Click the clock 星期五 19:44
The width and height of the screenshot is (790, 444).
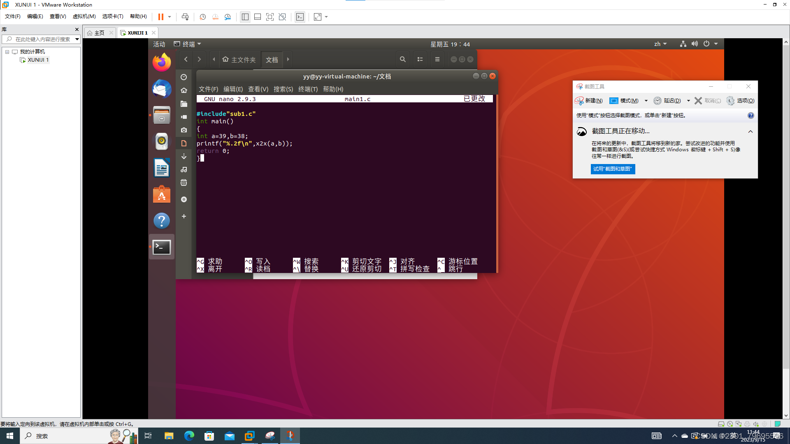(450, 44)
